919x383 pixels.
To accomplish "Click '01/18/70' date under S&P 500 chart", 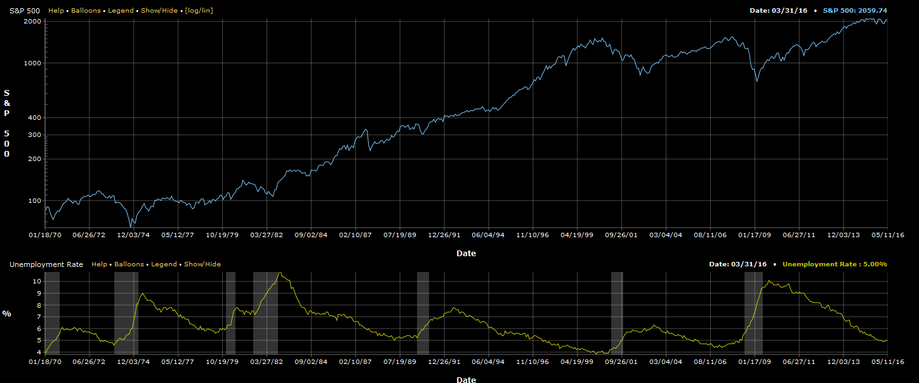I will pos(45,235).
